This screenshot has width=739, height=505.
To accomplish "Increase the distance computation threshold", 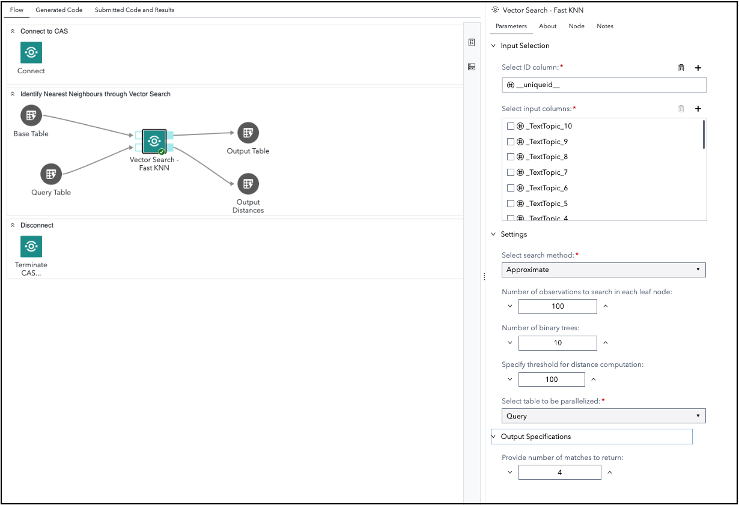I will [593, 380].
